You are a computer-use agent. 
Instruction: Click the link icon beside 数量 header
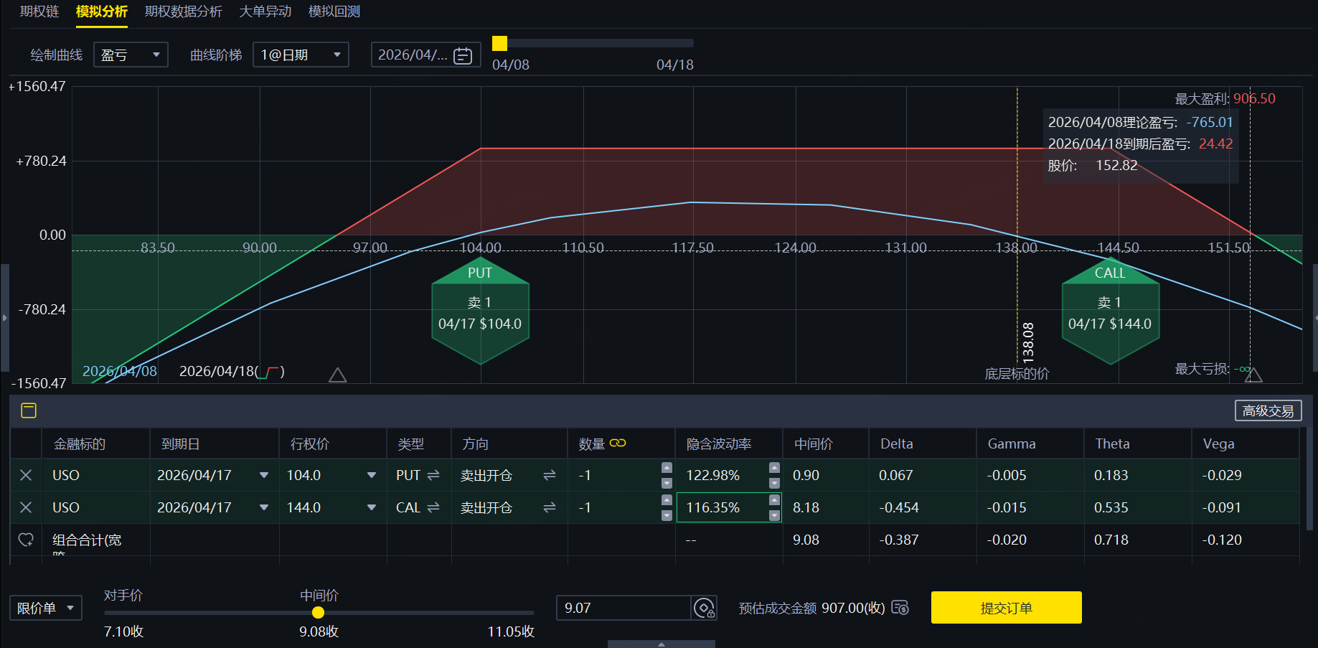[618, 443]
